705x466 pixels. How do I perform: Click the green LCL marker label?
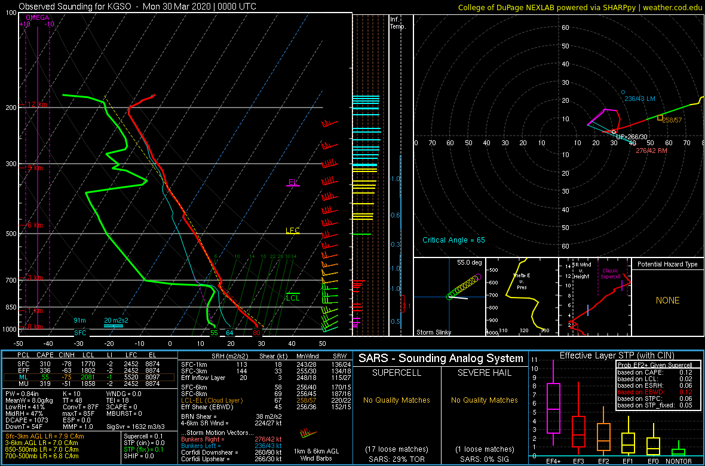coord(293,298)
